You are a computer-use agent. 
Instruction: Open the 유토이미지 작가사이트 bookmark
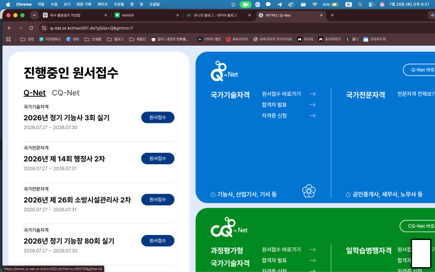(x=272, y=39)
